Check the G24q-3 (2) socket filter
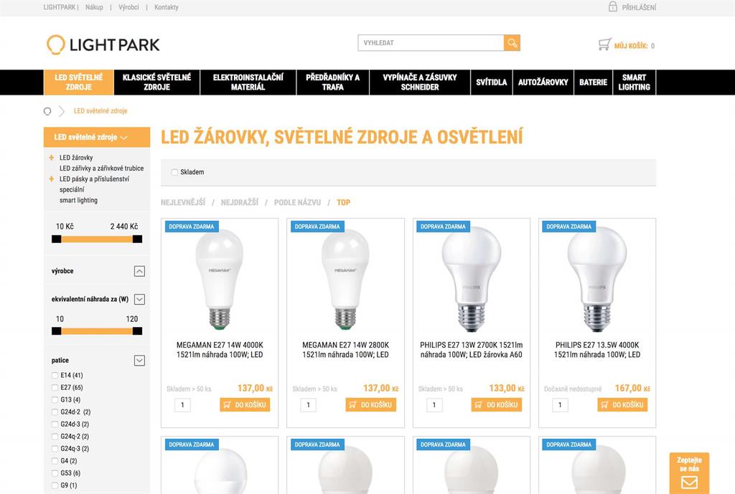735x494 pixels. [x=55, y=448]
